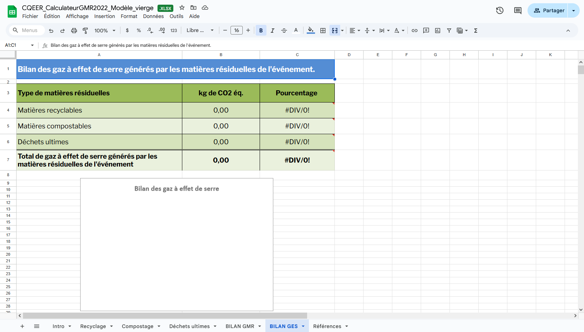Open the borders tool

click(323, 31)
